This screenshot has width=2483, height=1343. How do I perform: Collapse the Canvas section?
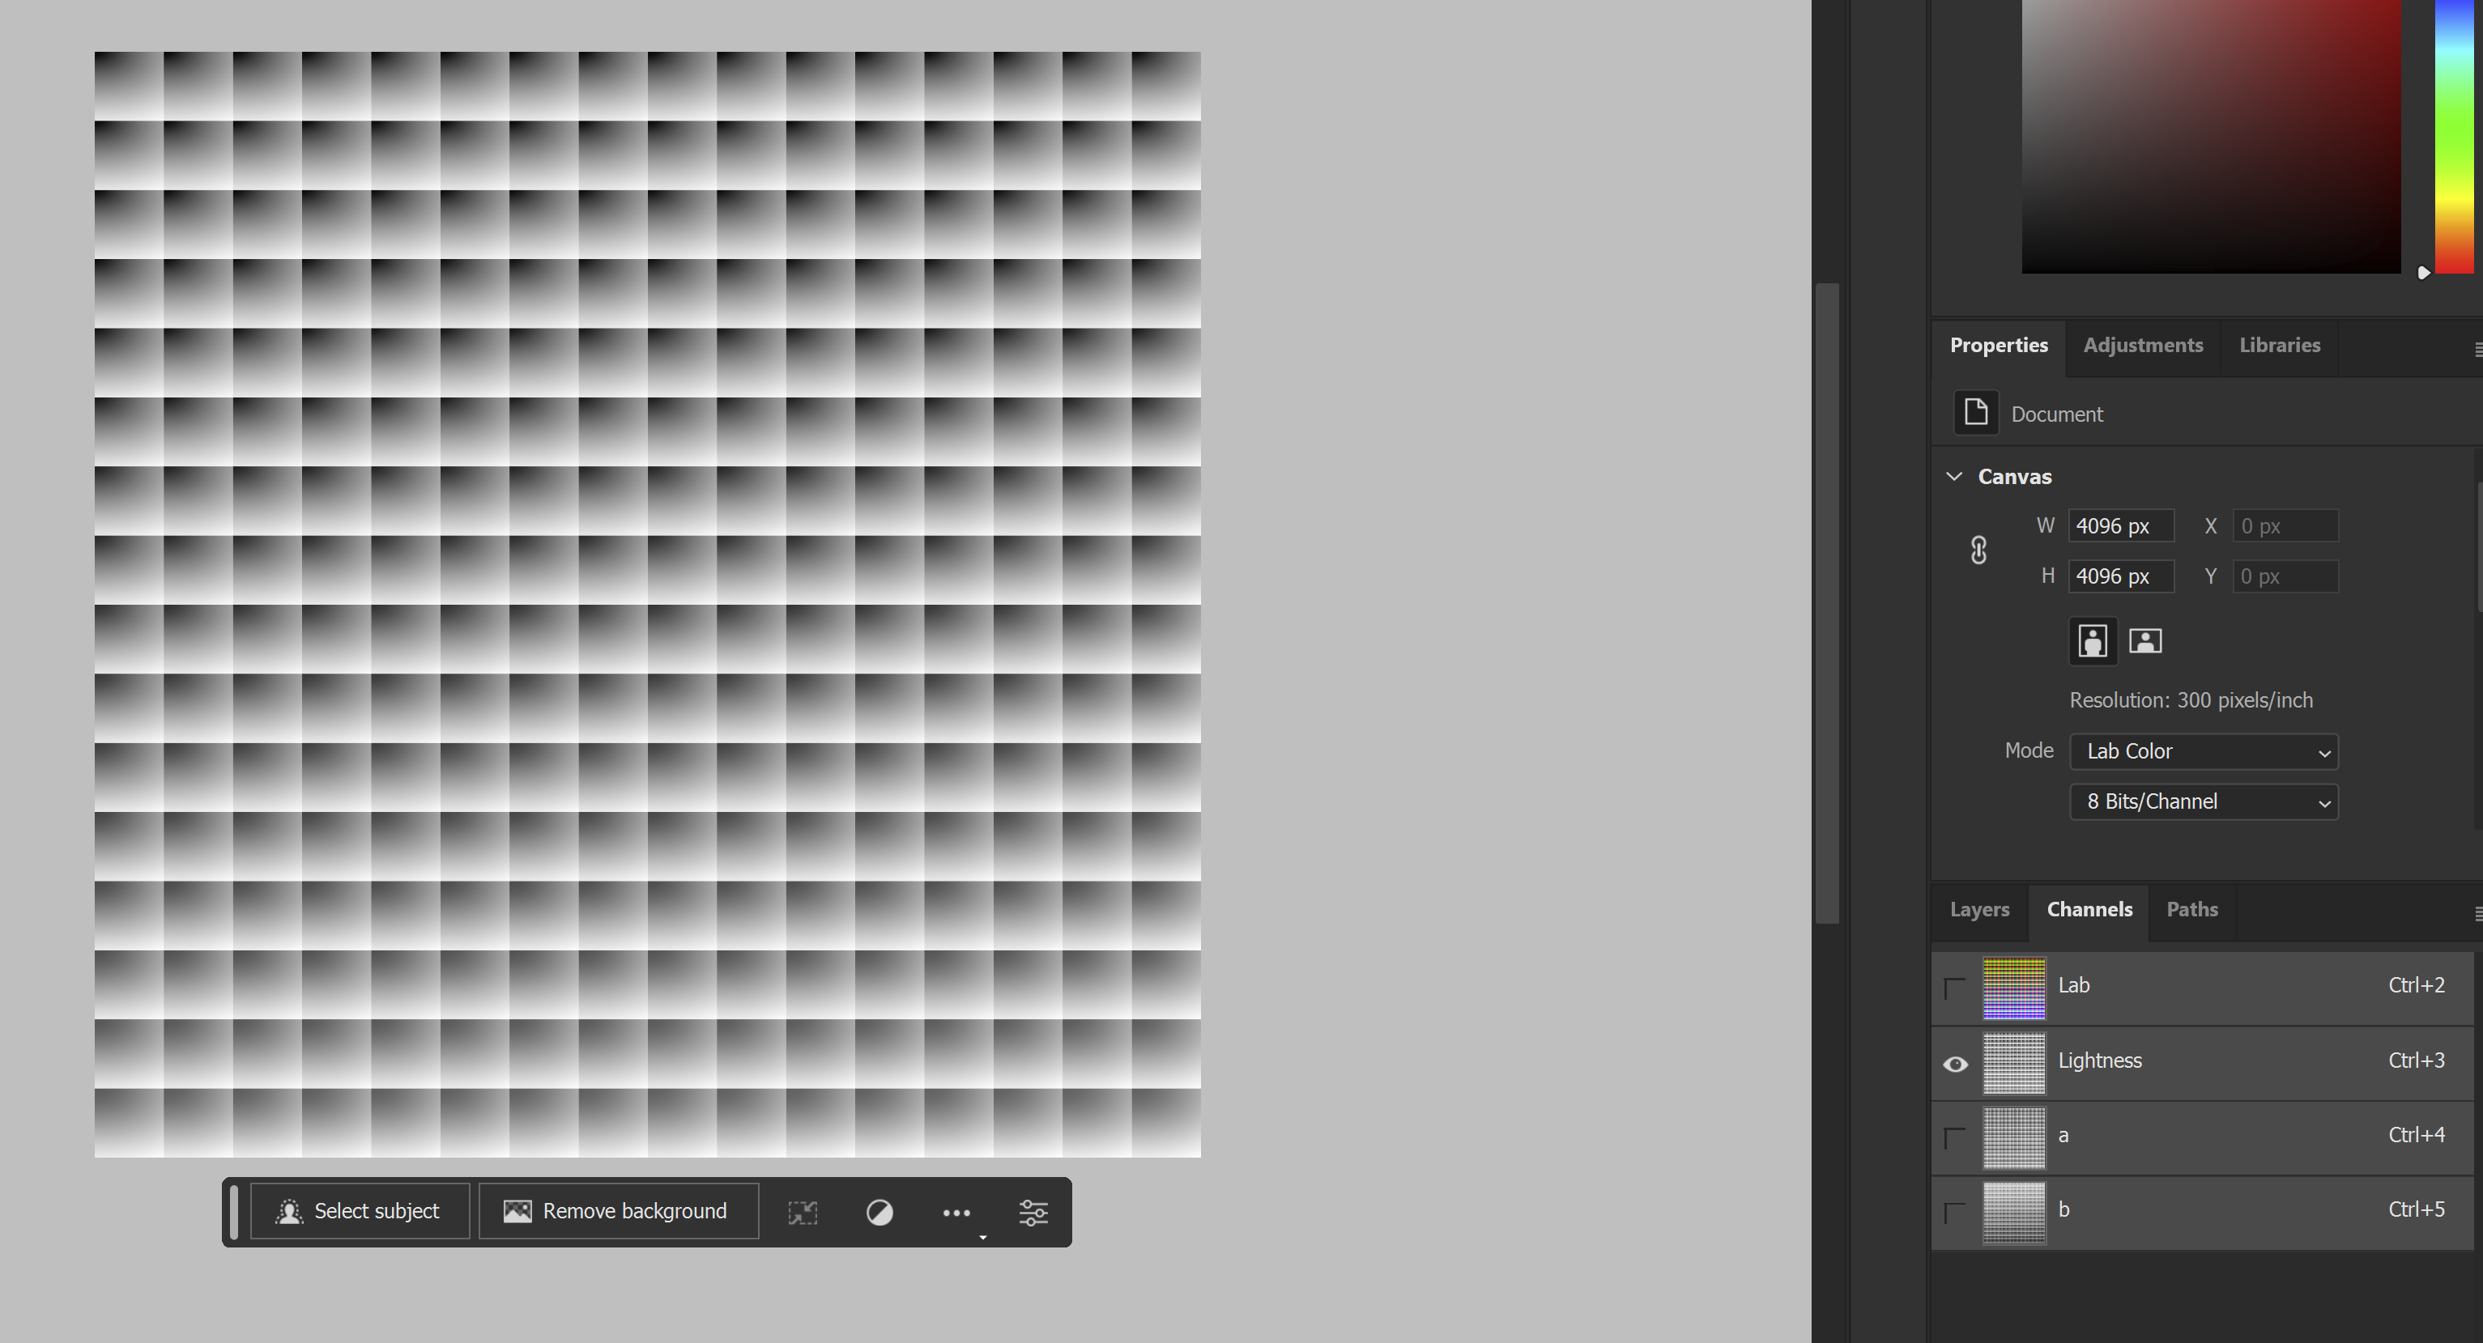[1955, 476]
